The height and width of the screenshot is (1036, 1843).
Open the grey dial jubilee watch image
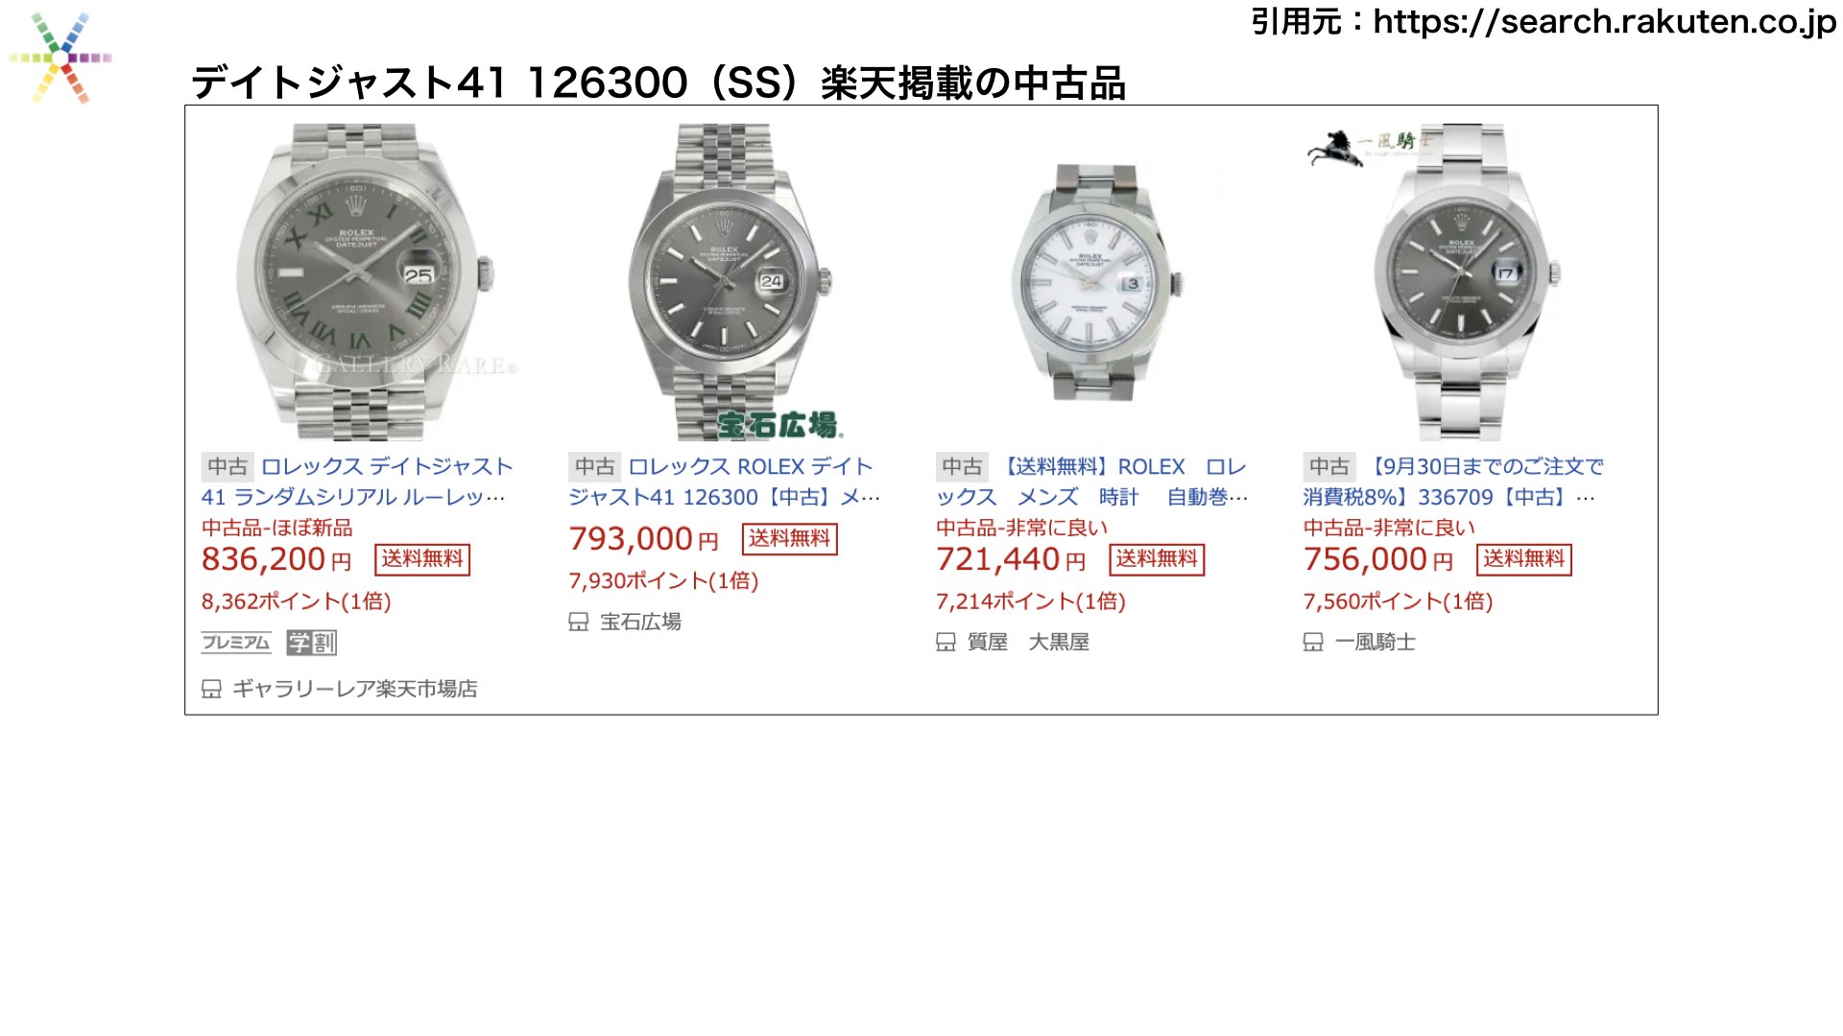730,281
